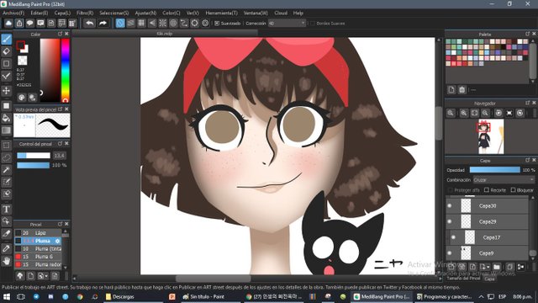Hide layer Capa29 visibility dot

click(x=450, y=221)
